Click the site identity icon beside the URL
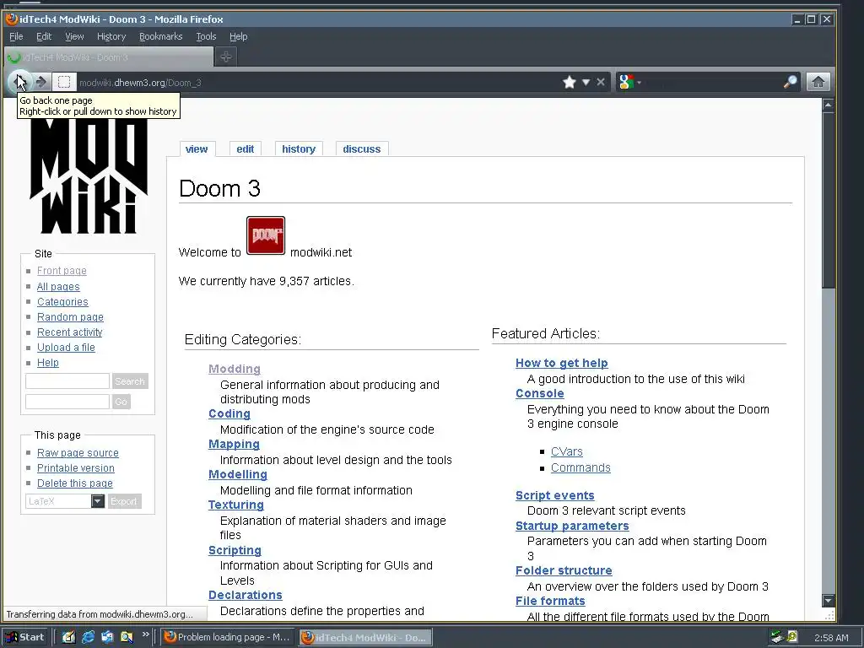This screenshot has width=864, height=648. point(64,82)
